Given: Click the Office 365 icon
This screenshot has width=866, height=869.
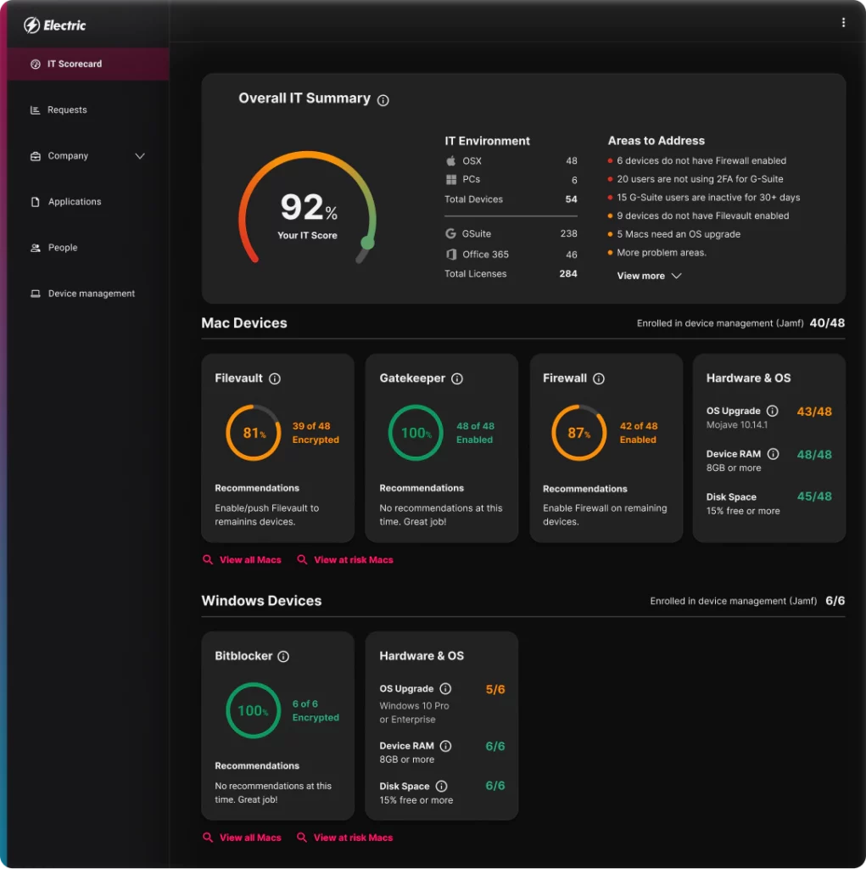Looking at the screenshot, I should [x=450, y=254].
